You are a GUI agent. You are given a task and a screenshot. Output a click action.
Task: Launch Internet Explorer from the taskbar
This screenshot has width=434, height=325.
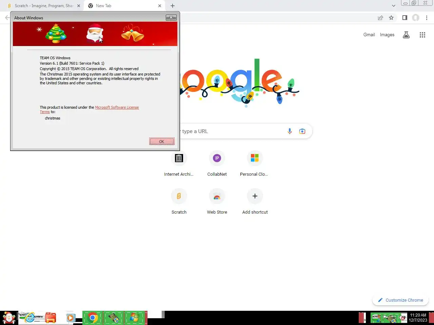point(31,318)
